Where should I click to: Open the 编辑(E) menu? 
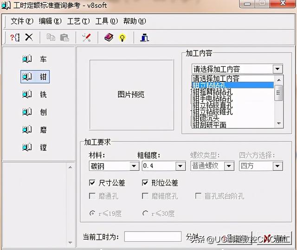[x=50, y=21]
